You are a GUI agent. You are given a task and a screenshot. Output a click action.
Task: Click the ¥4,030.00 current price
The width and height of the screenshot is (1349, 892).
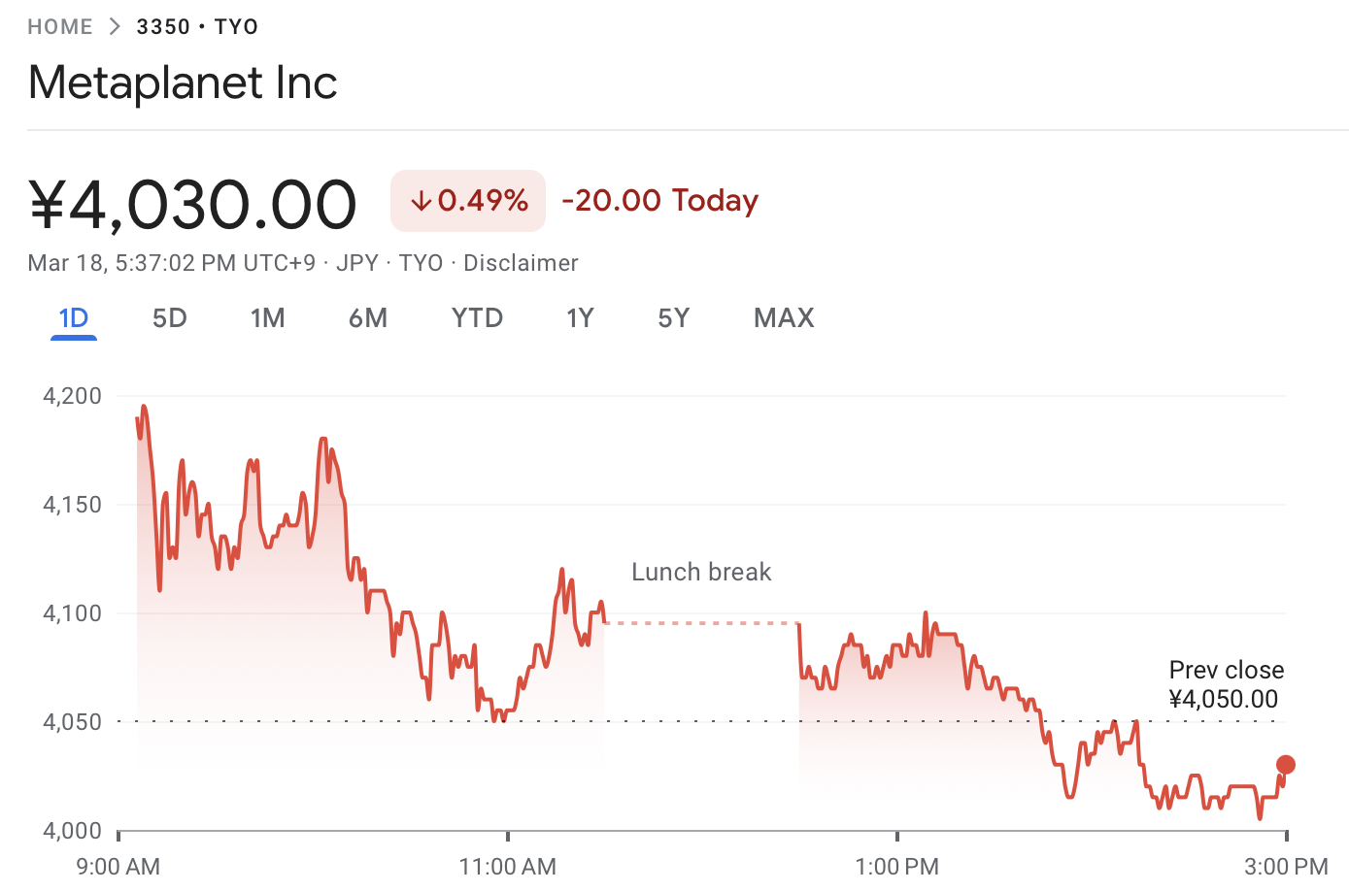pyautogui.click(x=192, y=205)
